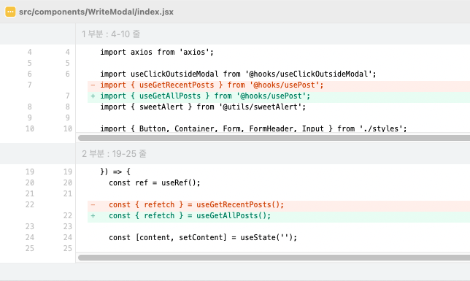
Task: Click old line number 4 in gutter
Action: (x=30, y=52)
